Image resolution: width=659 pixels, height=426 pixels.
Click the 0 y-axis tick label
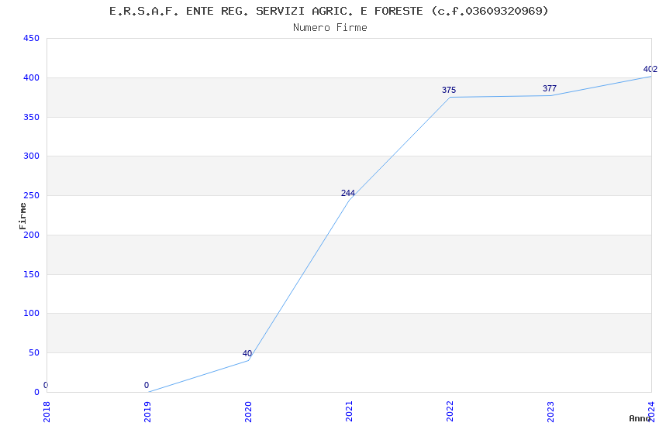(37, 393)
